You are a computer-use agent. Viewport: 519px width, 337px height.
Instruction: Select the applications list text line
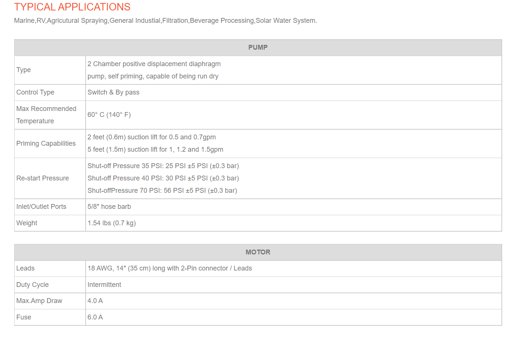165,21
